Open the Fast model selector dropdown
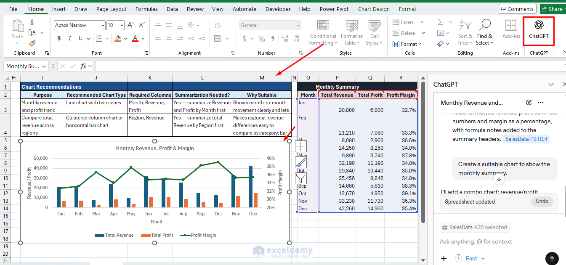The image size is (566, 265). point(470,258)
